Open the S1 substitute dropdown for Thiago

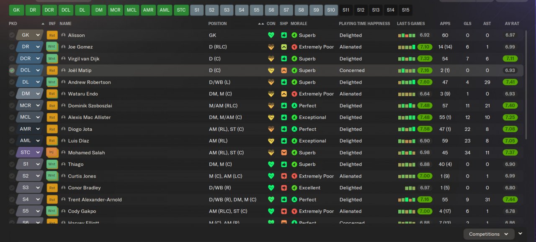pos(30,164)
